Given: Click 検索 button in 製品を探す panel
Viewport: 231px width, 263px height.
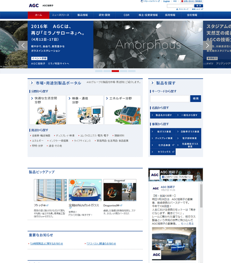Looking at the screenshot, I should pyautogui.click(x=196, y=99).
